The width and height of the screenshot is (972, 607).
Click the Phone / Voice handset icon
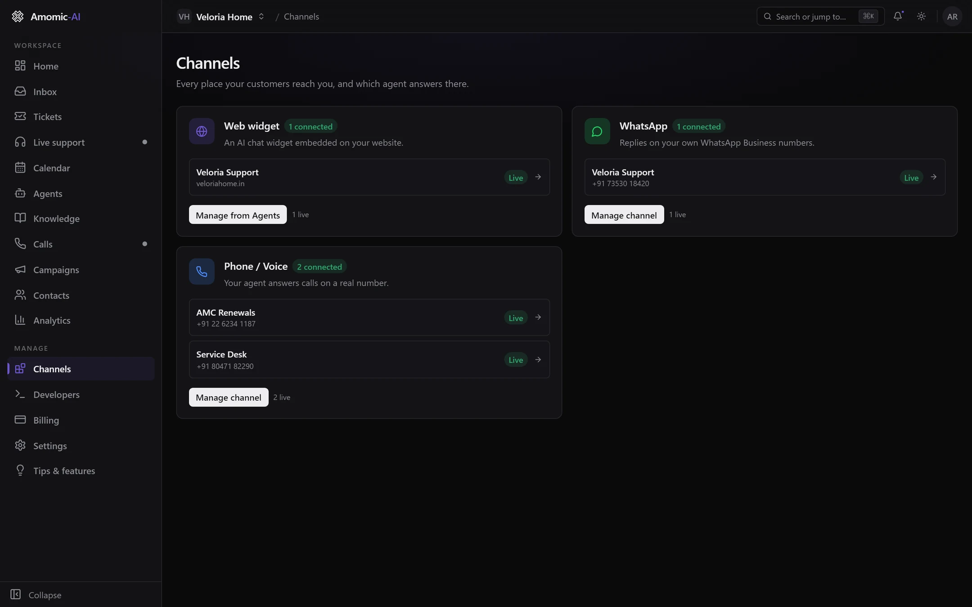202,272
